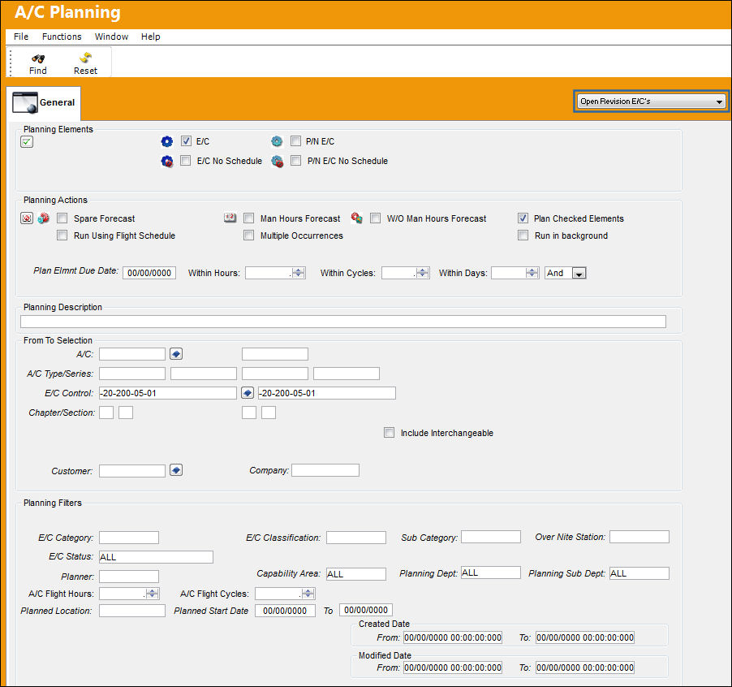Viewport: 732px width, 687px height.
Task: Click the icon beside P/N E/C No Schedule
Action: (278, 162)
